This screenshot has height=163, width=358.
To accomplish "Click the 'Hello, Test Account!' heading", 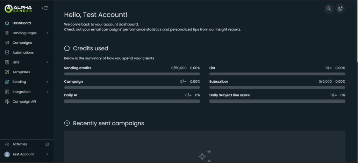I will pyautogui.click(x=96, y=15).
